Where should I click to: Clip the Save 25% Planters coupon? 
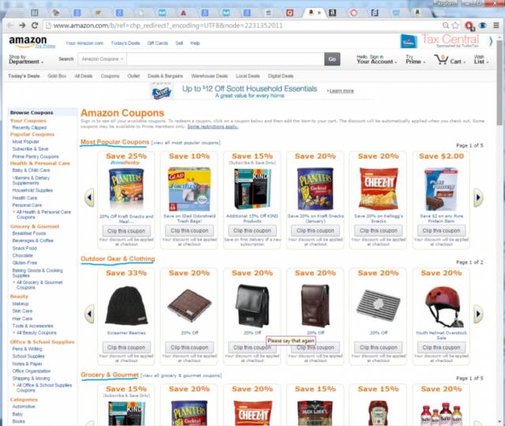[126, 231]
